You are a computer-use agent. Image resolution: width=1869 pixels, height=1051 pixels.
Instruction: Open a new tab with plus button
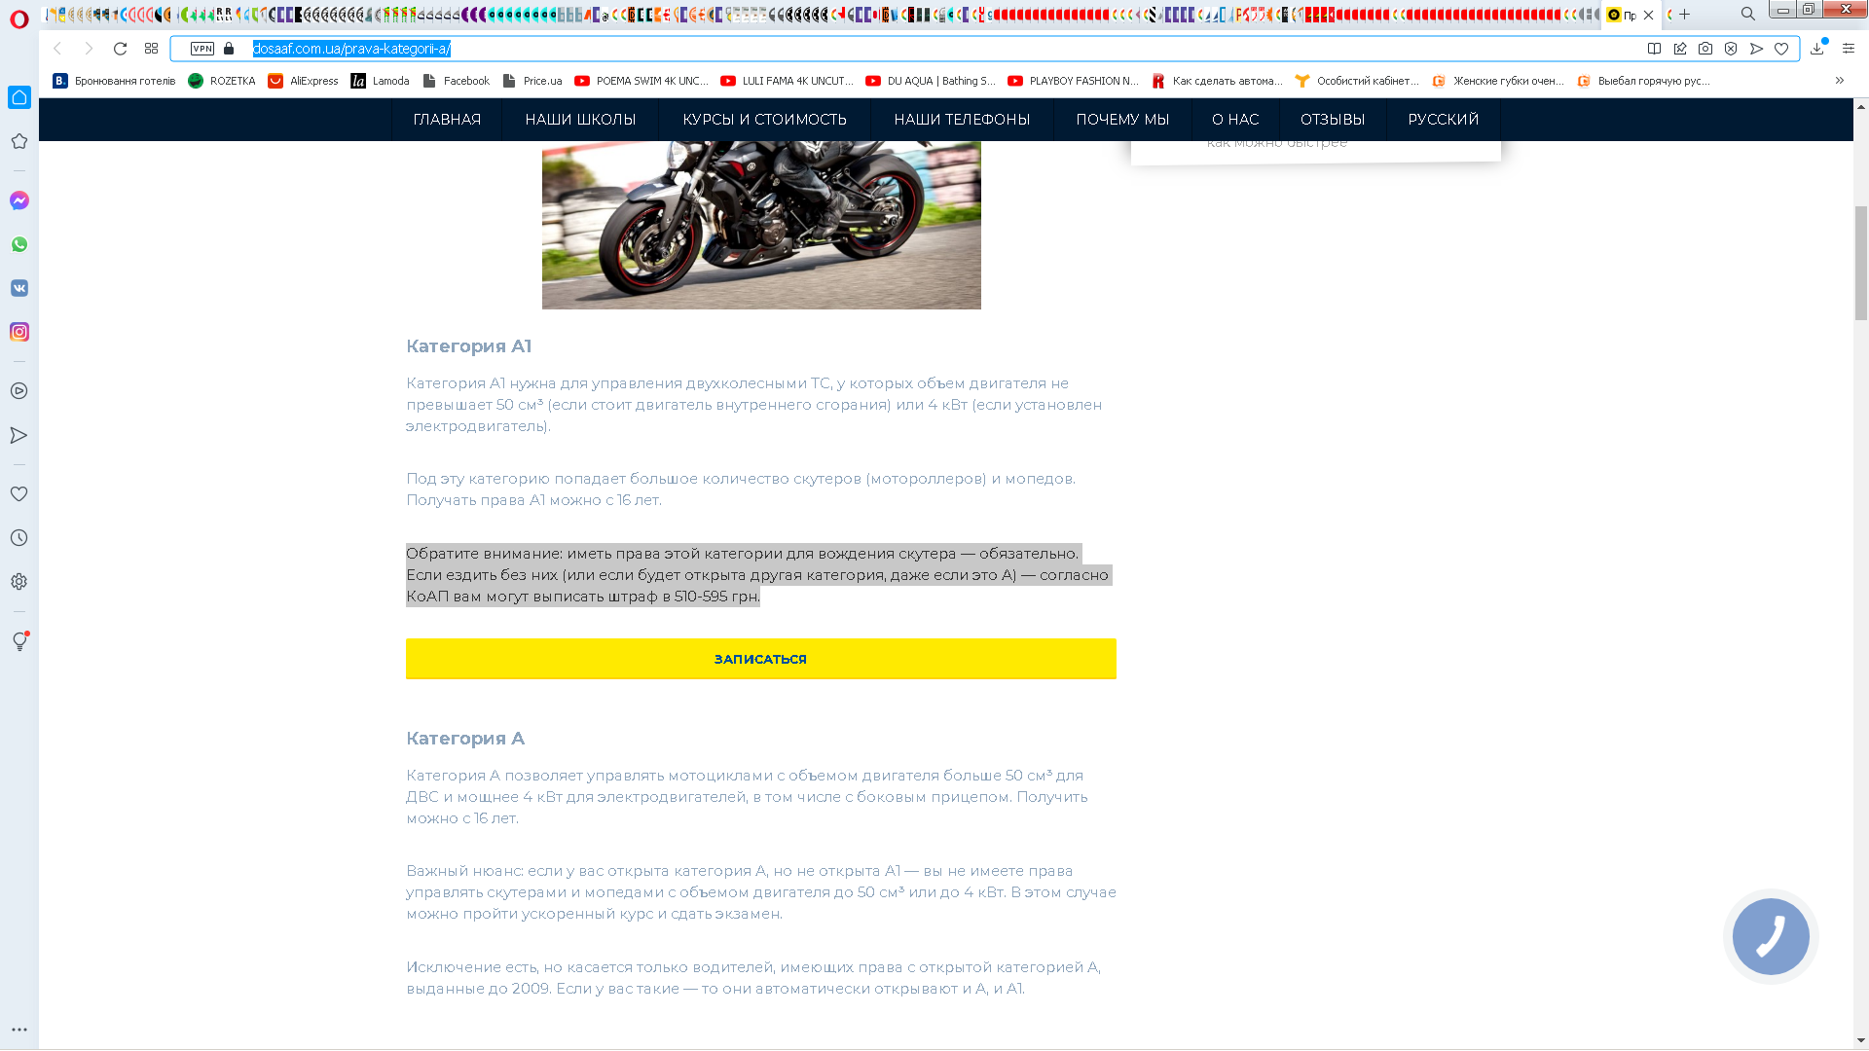coord(1685,15)
